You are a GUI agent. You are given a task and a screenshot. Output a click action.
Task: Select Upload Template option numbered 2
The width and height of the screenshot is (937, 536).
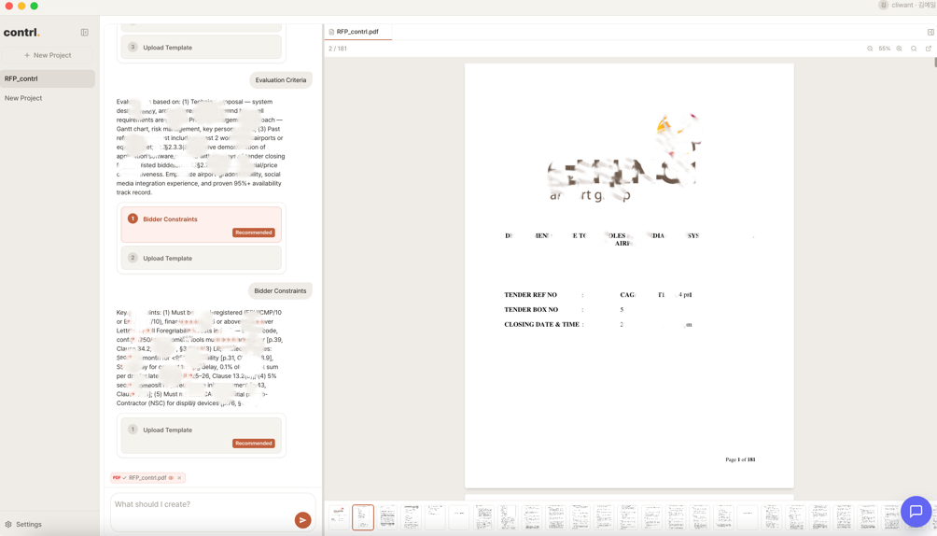coord(202,258)
